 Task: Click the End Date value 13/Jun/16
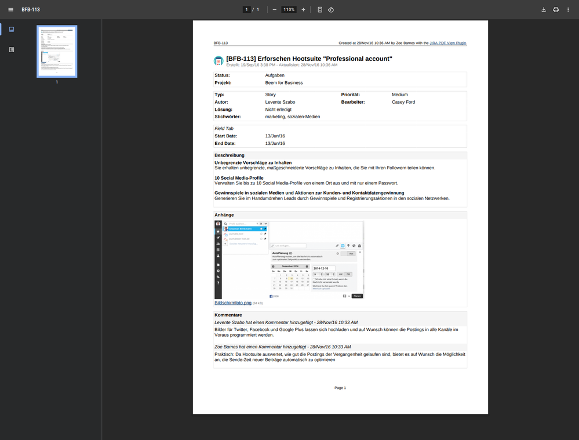(x=275, y=143)
